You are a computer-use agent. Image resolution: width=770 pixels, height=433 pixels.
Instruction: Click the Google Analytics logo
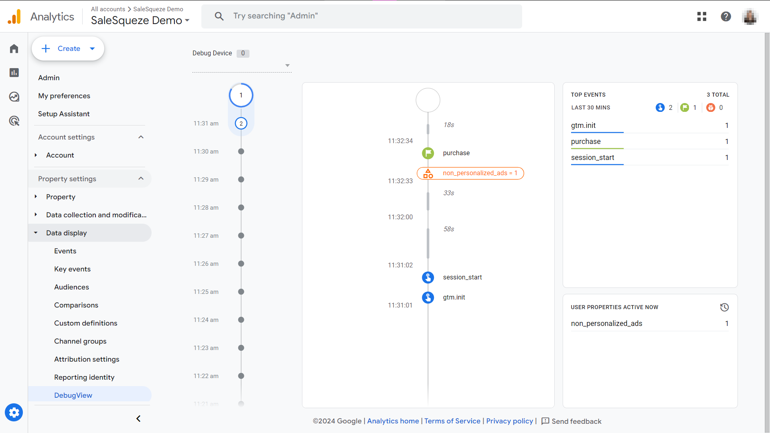14,16
